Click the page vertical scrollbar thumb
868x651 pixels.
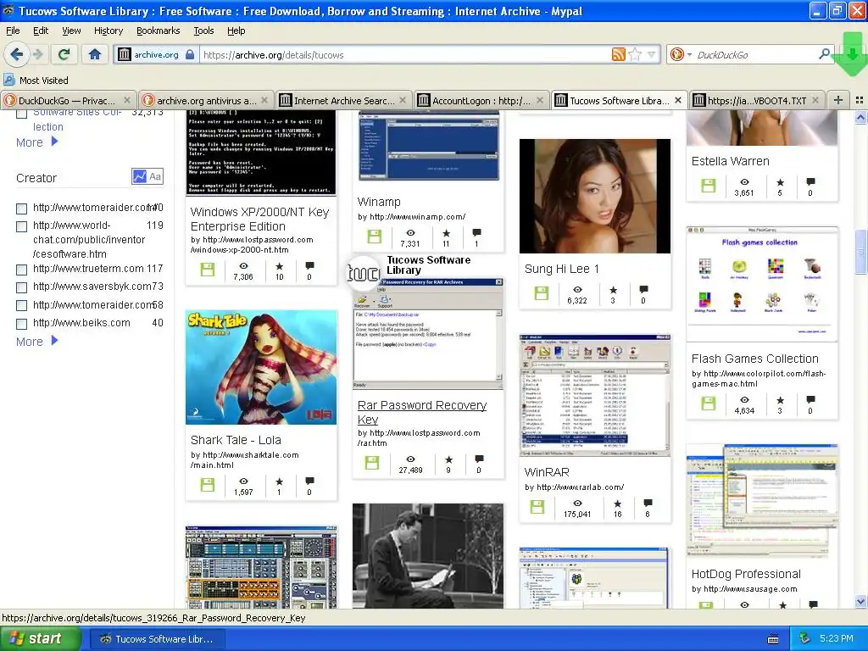860,252
